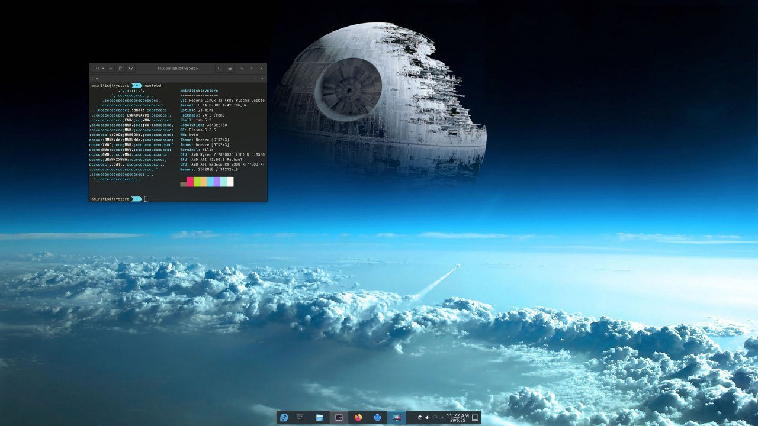Screen dimensions: 758x426
Task: Launch Firefox from the taskbar
Action: click(x=358, y=418)
